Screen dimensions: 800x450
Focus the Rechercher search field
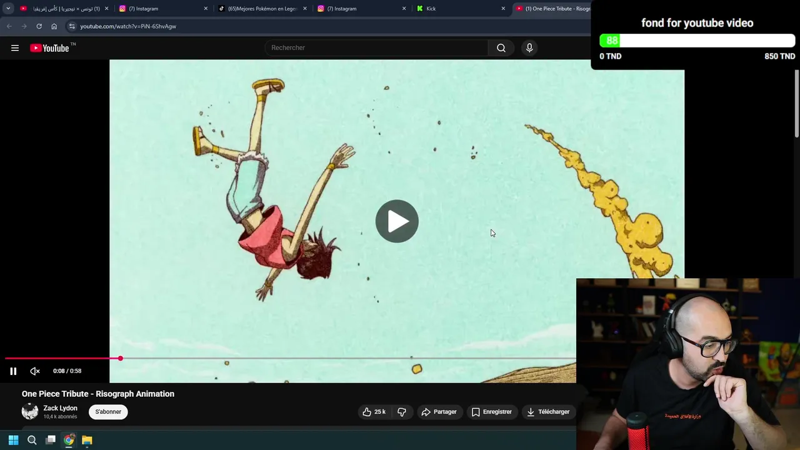pos(377,48)
